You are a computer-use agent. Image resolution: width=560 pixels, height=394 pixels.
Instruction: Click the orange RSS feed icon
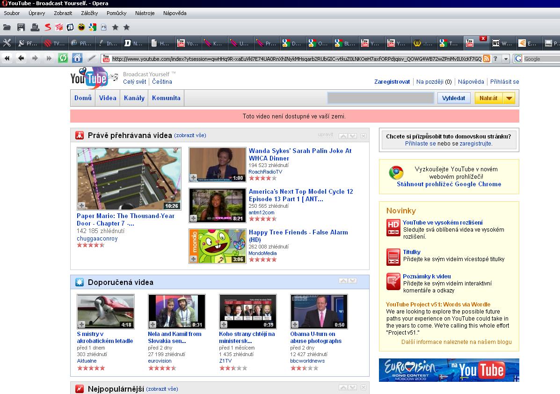[x=487, y=58]
